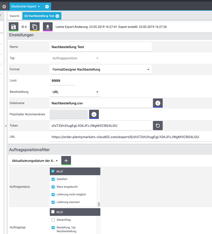Click info icon next to Dateiname field
This screenshot has height=234, width=212.
(158, 103)
